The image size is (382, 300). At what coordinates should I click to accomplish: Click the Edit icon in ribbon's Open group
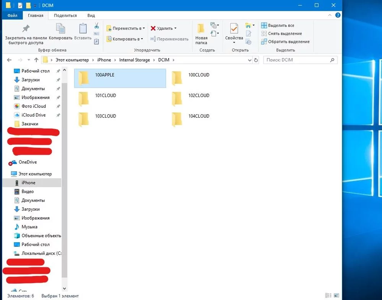tap(248, 34)
